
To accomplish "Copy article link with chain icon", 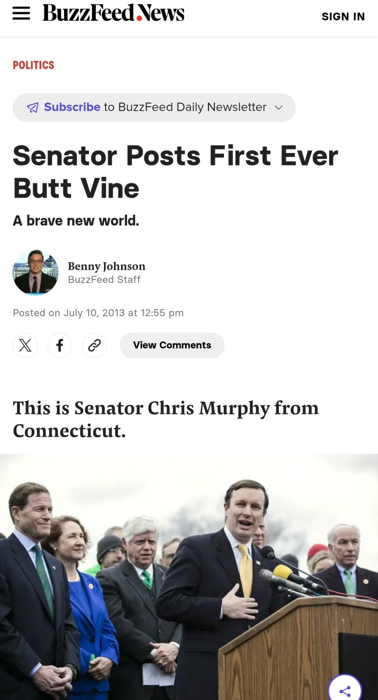I will [94, 345].
